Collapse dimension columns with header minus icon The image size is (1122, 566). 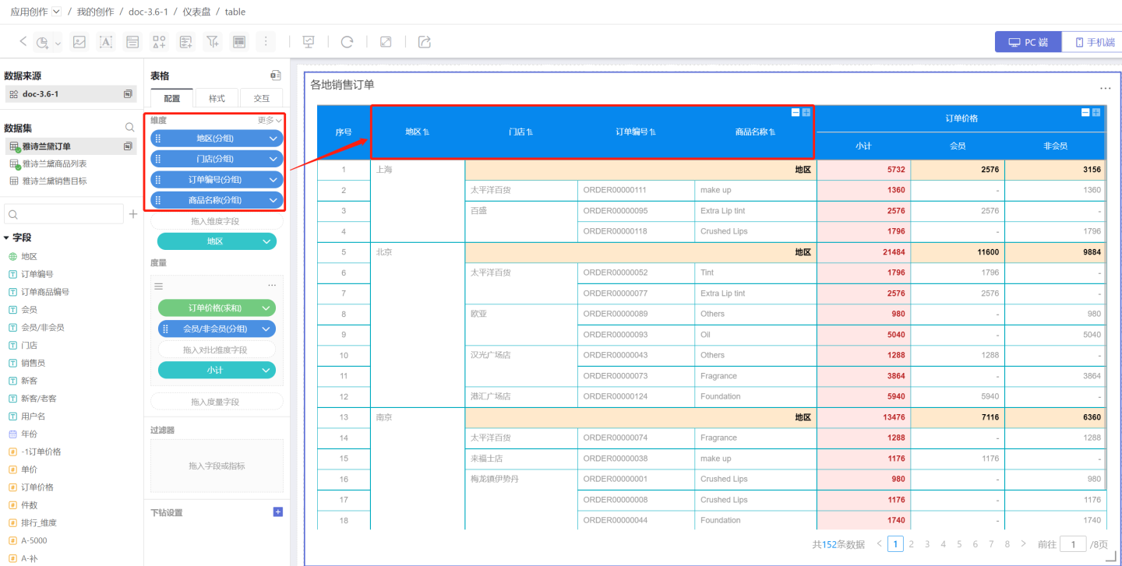pyautogui.click(x=796, y=112)
